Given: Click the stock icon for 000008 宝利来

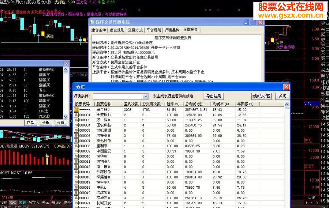Looking at the screenshot, I should click(76, 146).
